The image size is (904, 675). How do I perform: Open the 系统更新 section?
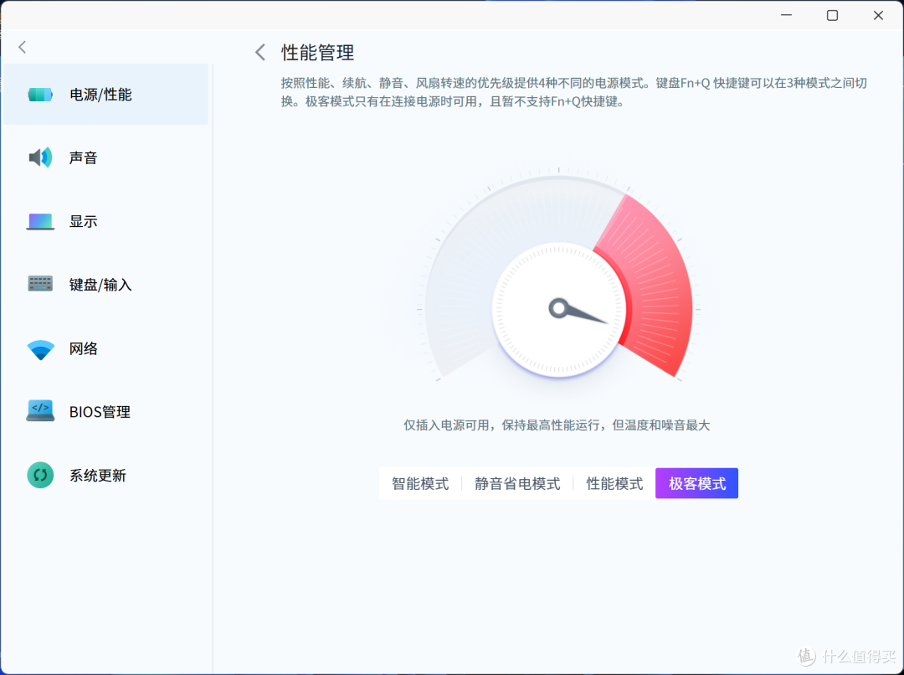click(106, 476)
